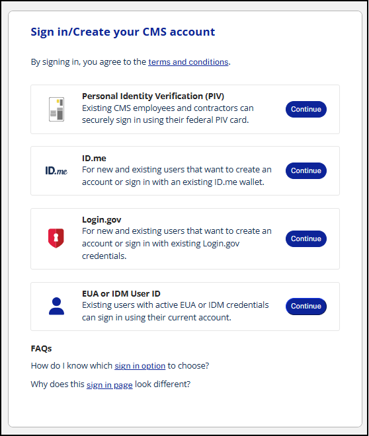The height and width of the screenshot is (436, 369).
Task: Open the 'sign in option' FAQ link
Action: point(140,366)
